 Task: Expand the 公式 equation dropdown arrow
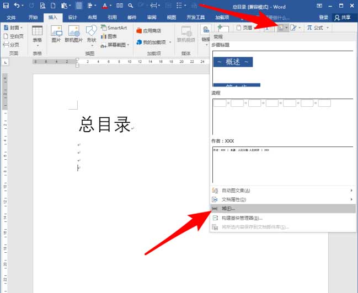pos(328,28)
